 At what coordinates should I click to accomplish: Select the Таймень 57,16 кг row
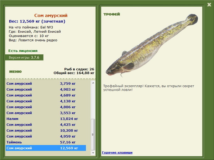pyautogui.click(x=46, y=142)
